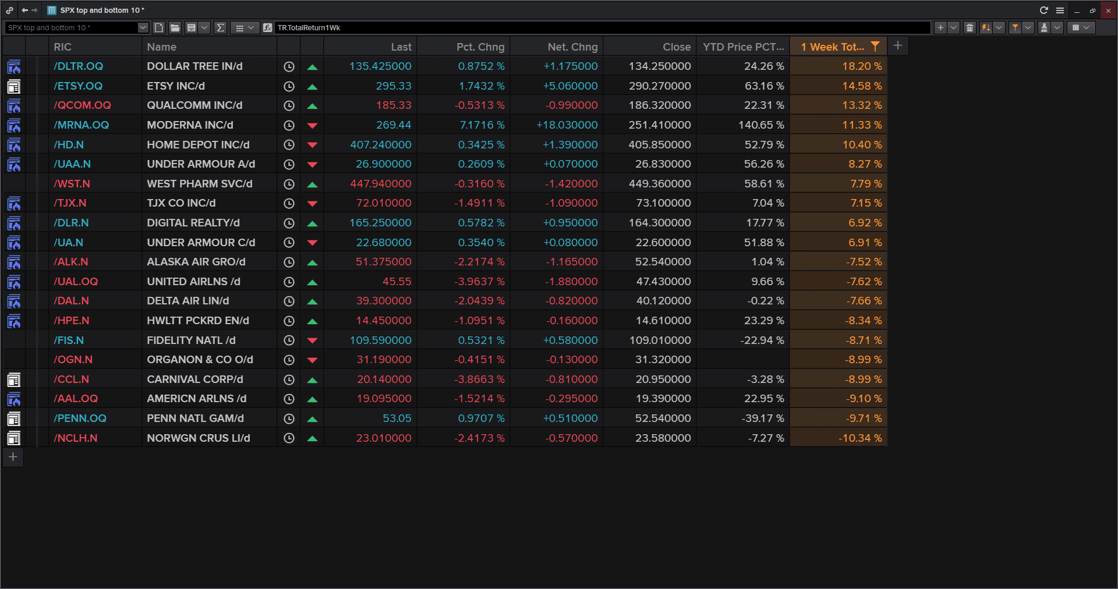Click the link chain icon in title bar
The height and width of the screenshot is (589, 1118).
(x=10, y=10)
